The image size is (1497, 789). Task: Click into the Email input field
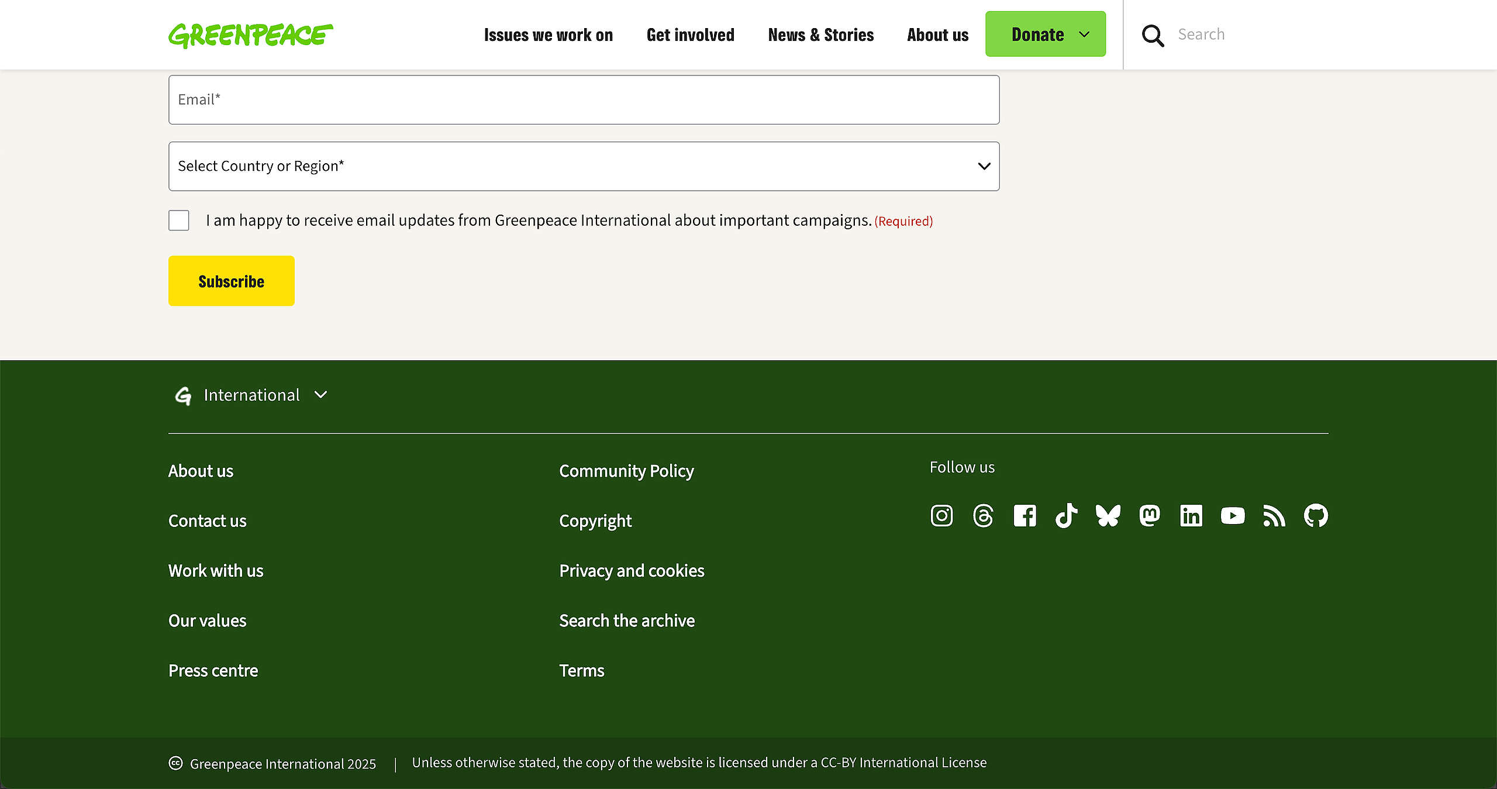(584, 99)
